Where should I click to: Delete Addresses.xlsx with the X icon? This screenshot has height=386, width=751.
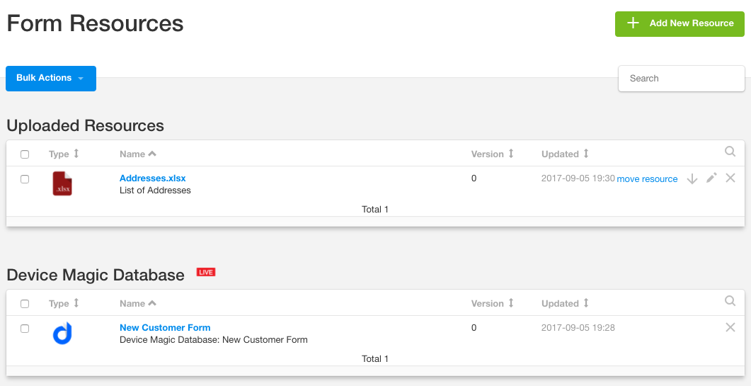730,178
